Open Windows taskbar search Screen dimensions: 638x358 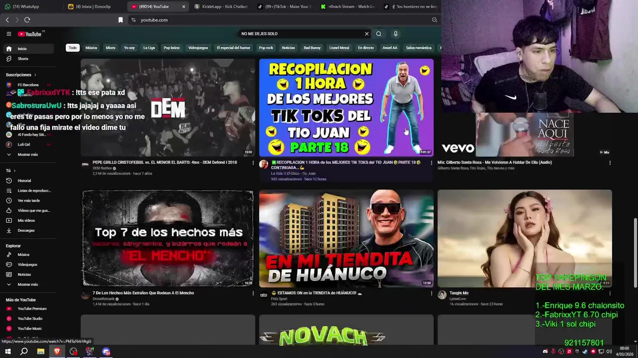pos(23,352)
